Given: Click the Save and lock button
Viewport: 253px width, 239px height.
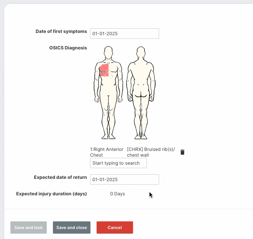Looking at the screenshot, I should pyautogui.click(x=29, y=228).
